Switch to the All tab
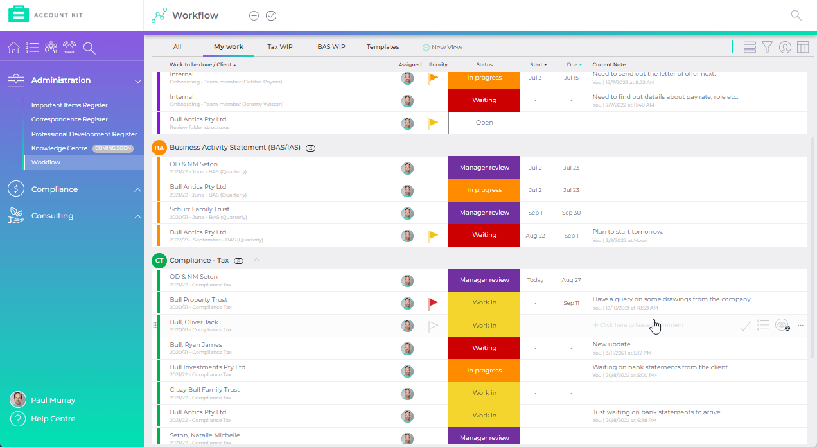 click(177, 47)
